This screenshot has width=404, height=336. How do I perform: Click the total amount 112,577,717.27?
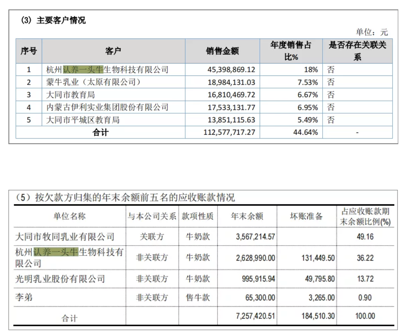tap(229, 132)
